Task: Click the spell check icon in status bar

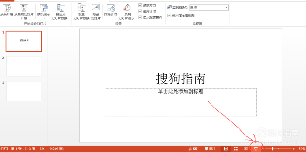Action: (42, 149)
